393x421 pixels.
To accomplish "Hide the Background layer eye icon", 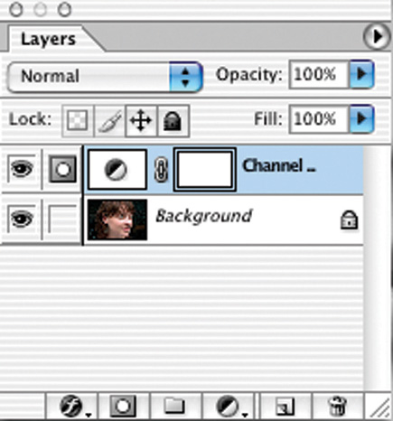I will [x=22, y=219].
